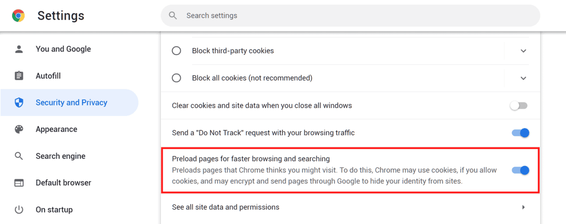Click the Search engine magnifier icon
This screenshot has height=224, width=566.
coord(19,156)
